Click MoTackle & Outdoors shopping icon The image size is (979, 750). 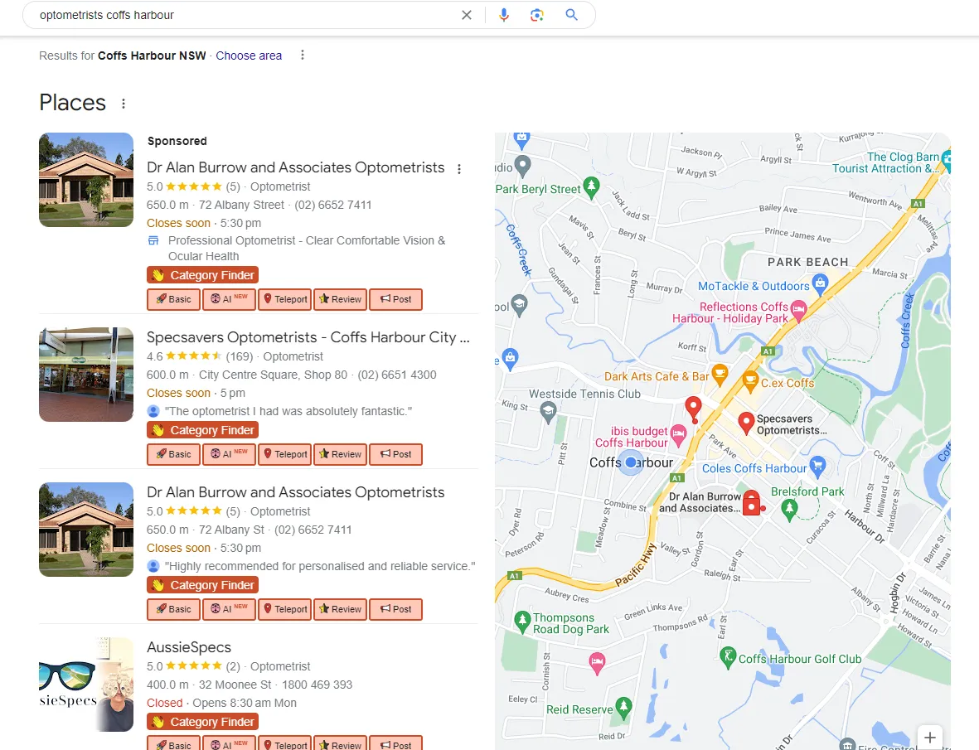820,284
